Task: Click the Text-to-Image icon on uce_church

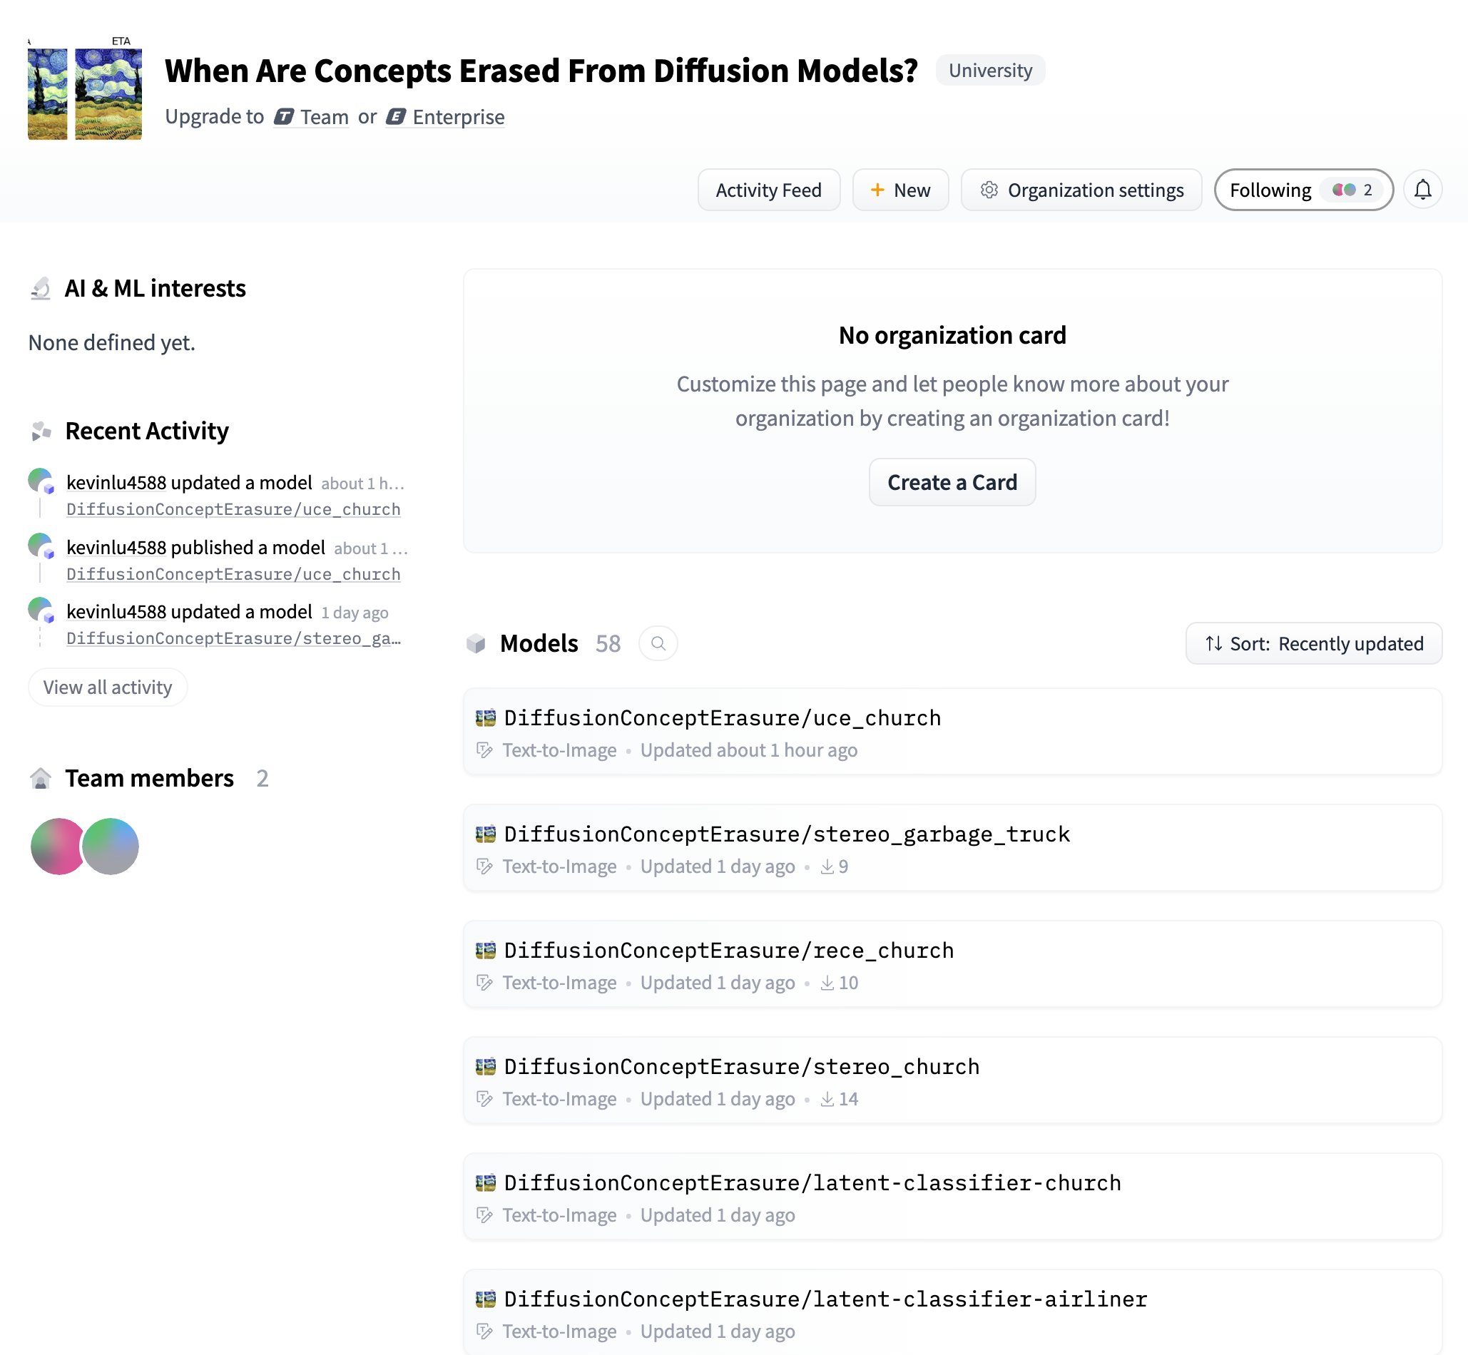Action: point(484,750)
